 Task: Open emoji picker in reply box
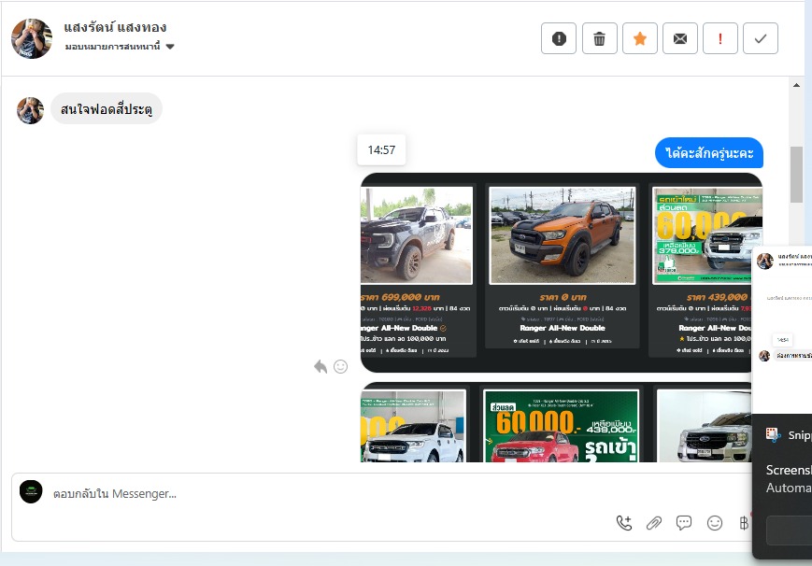pyautogui.click(x=715, y=523)
